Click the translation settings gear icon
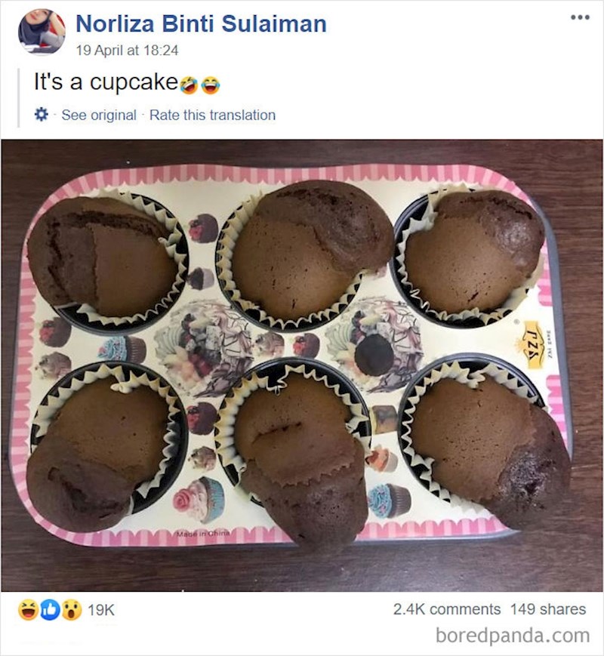The image size is (604, 656). tap(42, 115)
